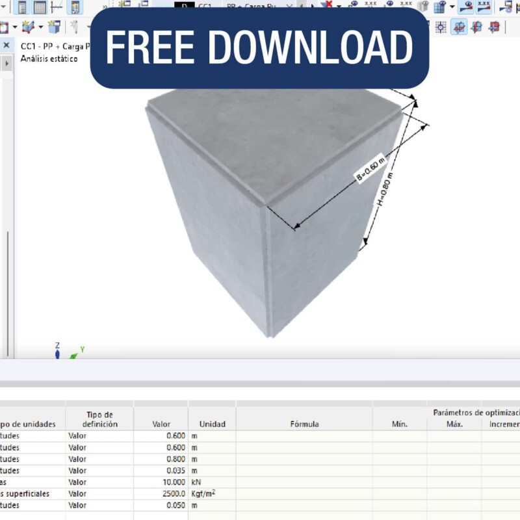Click the Mín. cell in the 0.035 row
Image resolution: width=520 pixels, height=520 pixels.
(x=400, y=471)
